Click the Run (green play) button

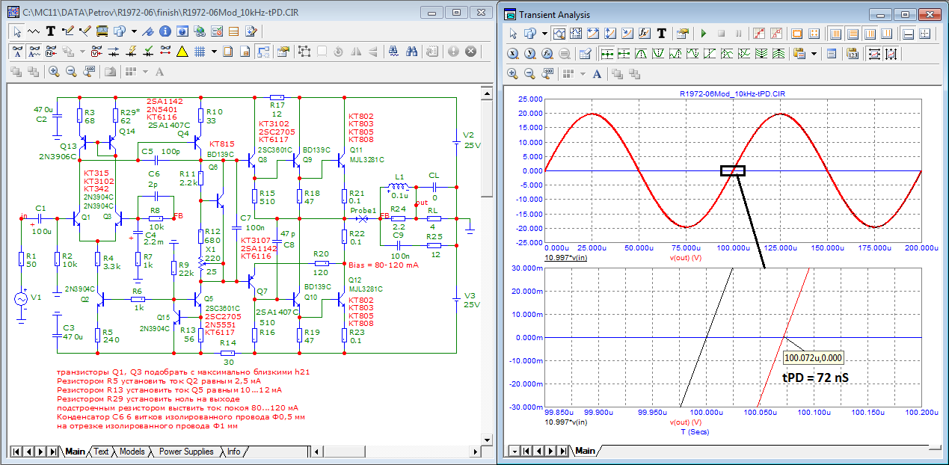(703, 34)
